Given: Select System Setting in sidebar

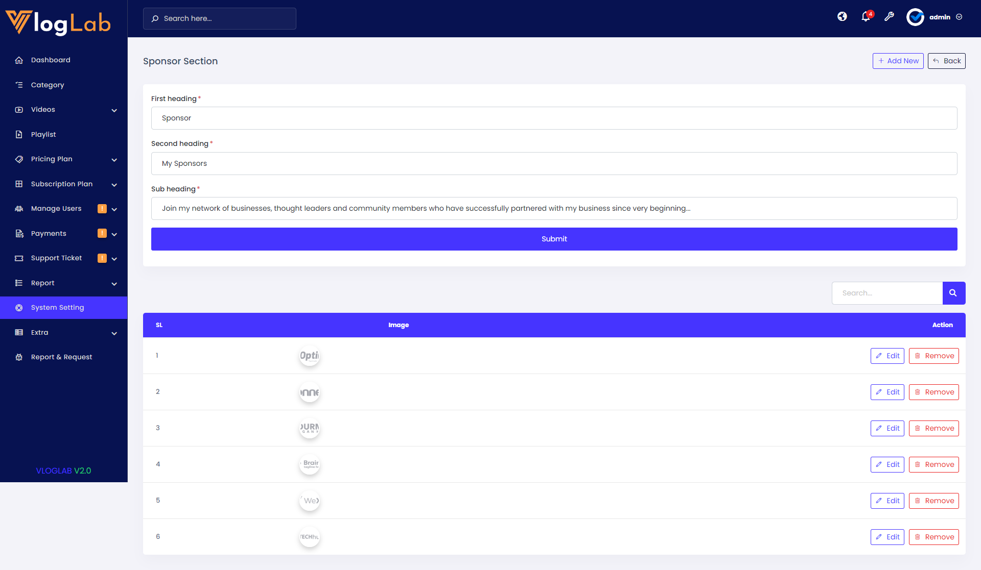Looking at the screenshot, I should click(x=57, y=308).
